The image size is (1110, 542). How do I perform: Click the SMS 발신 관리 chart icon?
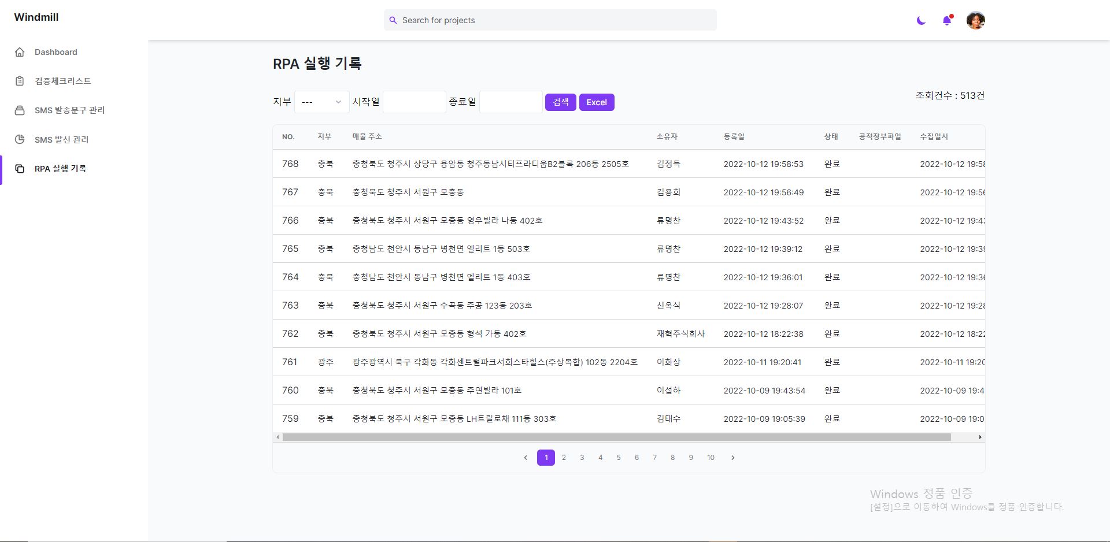click(x=20, y=139)
